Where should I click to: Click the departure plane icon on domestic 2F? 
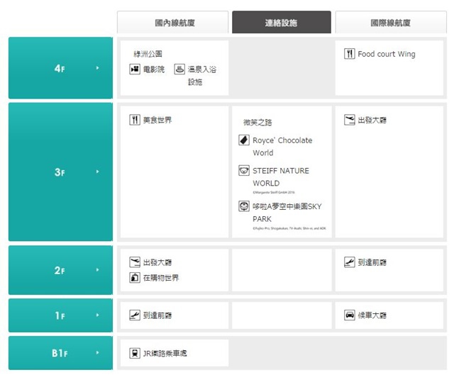click(x=135, y=262)
